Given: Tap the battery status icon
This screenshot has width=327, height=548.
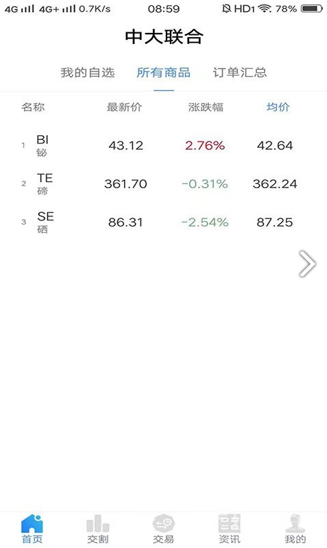Looking at the screenshot, I should pos(312,8).
